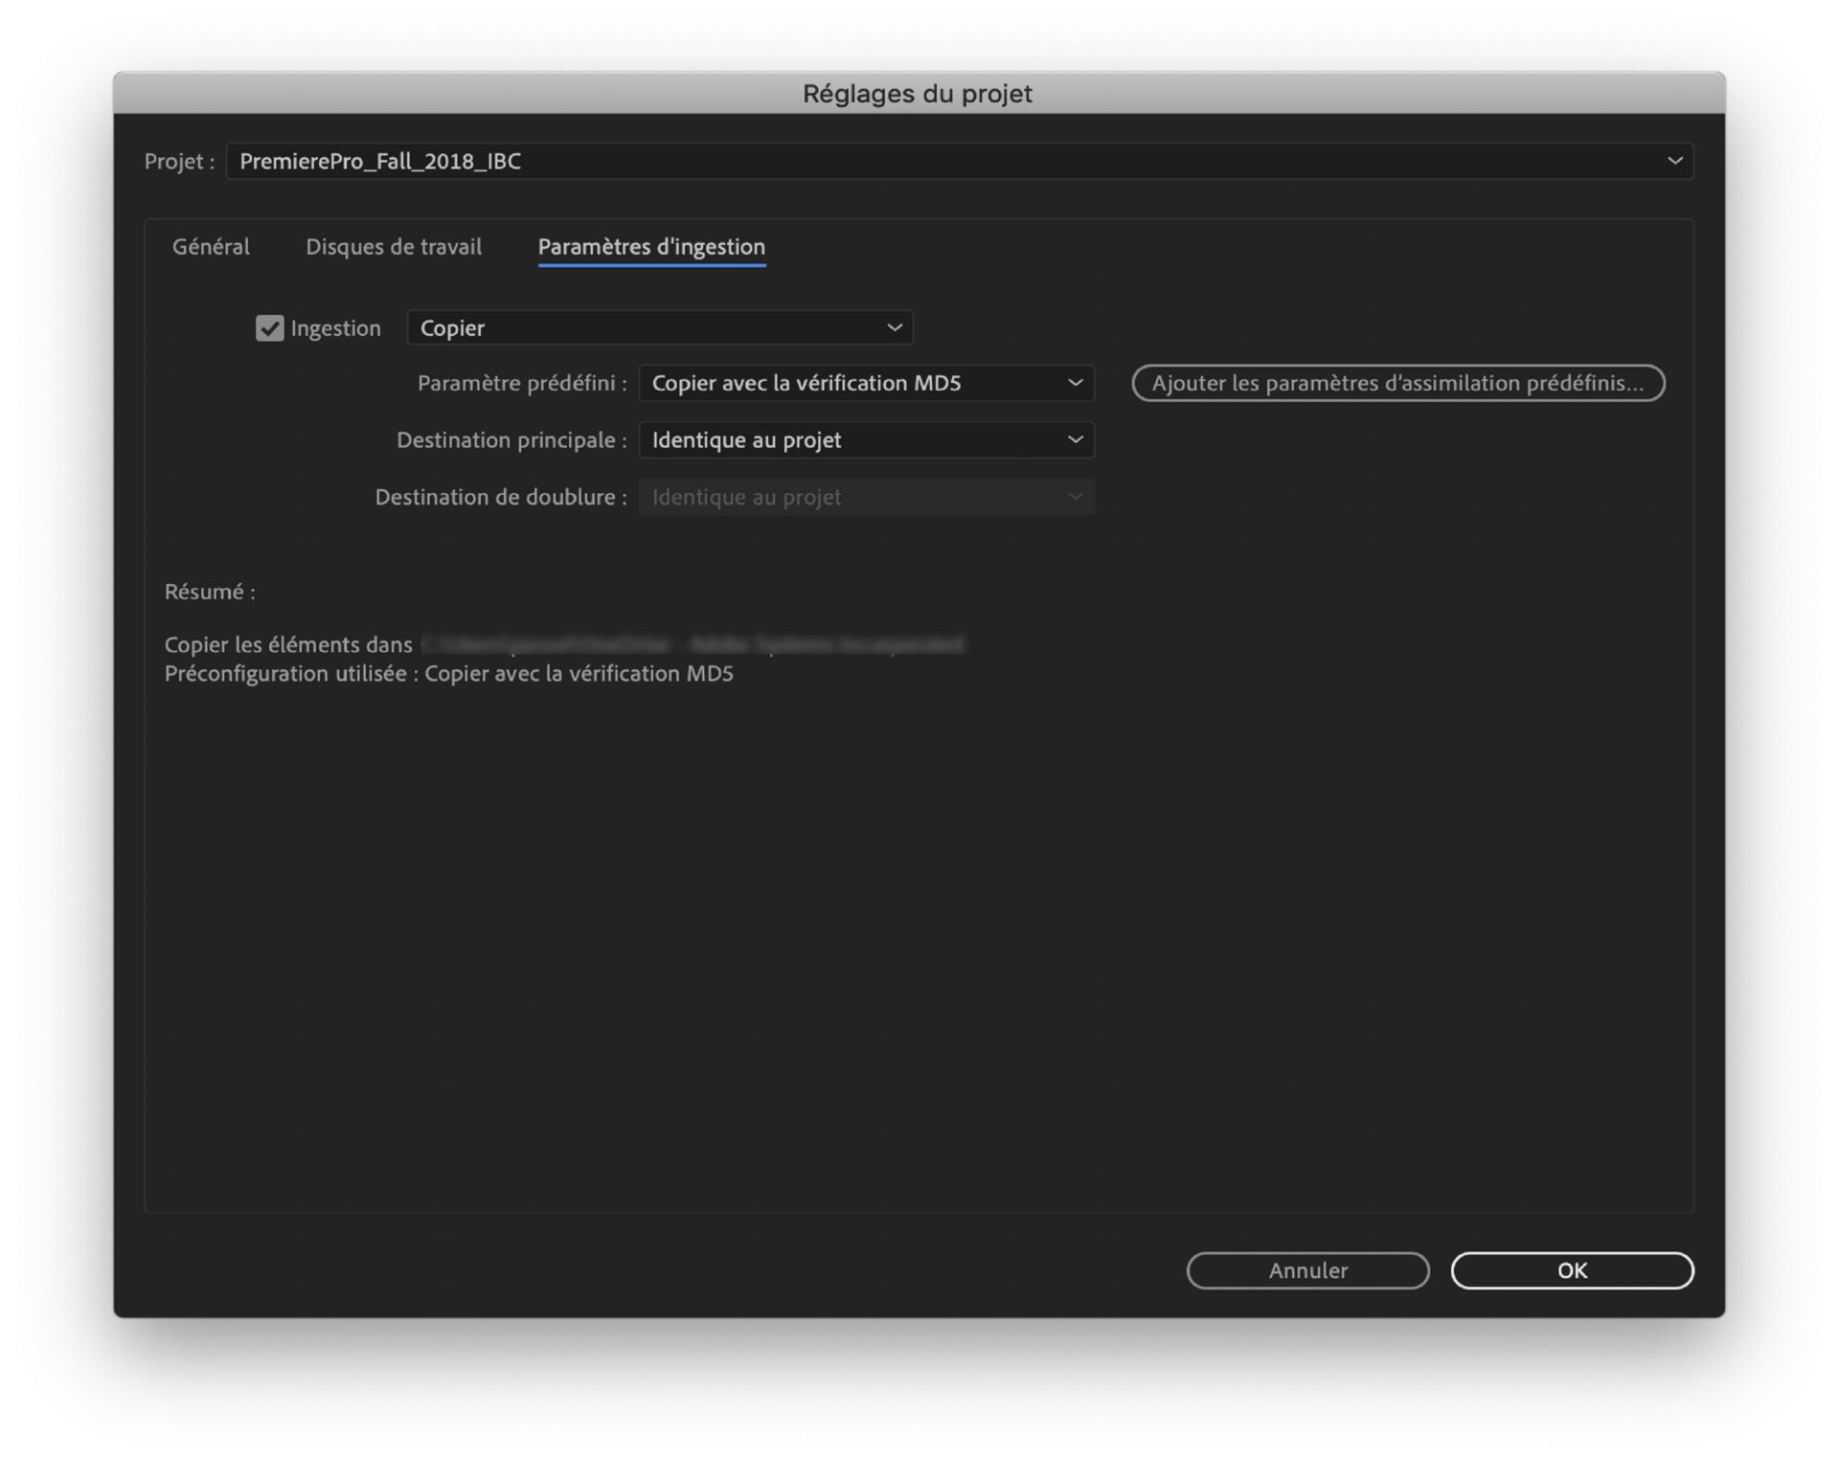Image resolution: width=1839 pixels, height=1459 pixels.
Task: Click the Réglages du projet title bar
Action: [918, 94]
